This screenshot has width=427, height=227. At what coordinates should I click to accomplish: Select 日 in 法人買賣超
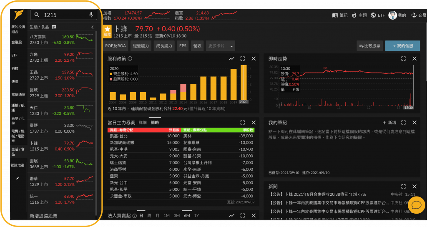[141, 216]
